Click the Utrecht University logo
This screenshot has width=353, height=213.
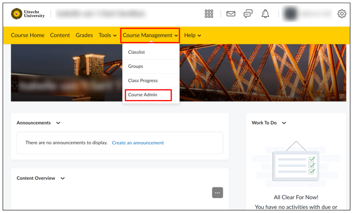tap(28, 14)
